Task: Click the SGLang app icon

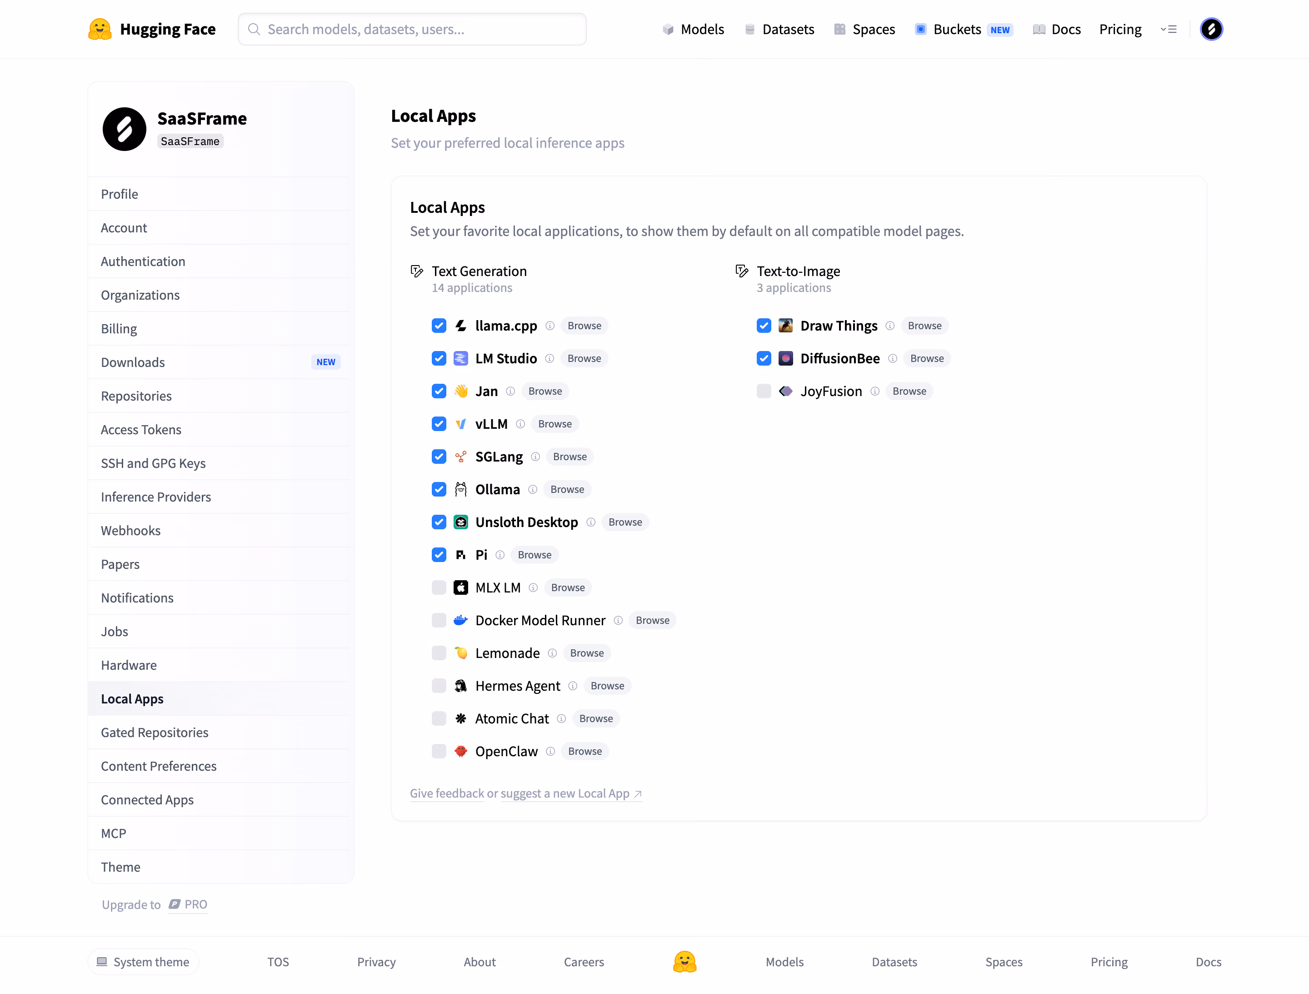Action: [x=460, y=457]
